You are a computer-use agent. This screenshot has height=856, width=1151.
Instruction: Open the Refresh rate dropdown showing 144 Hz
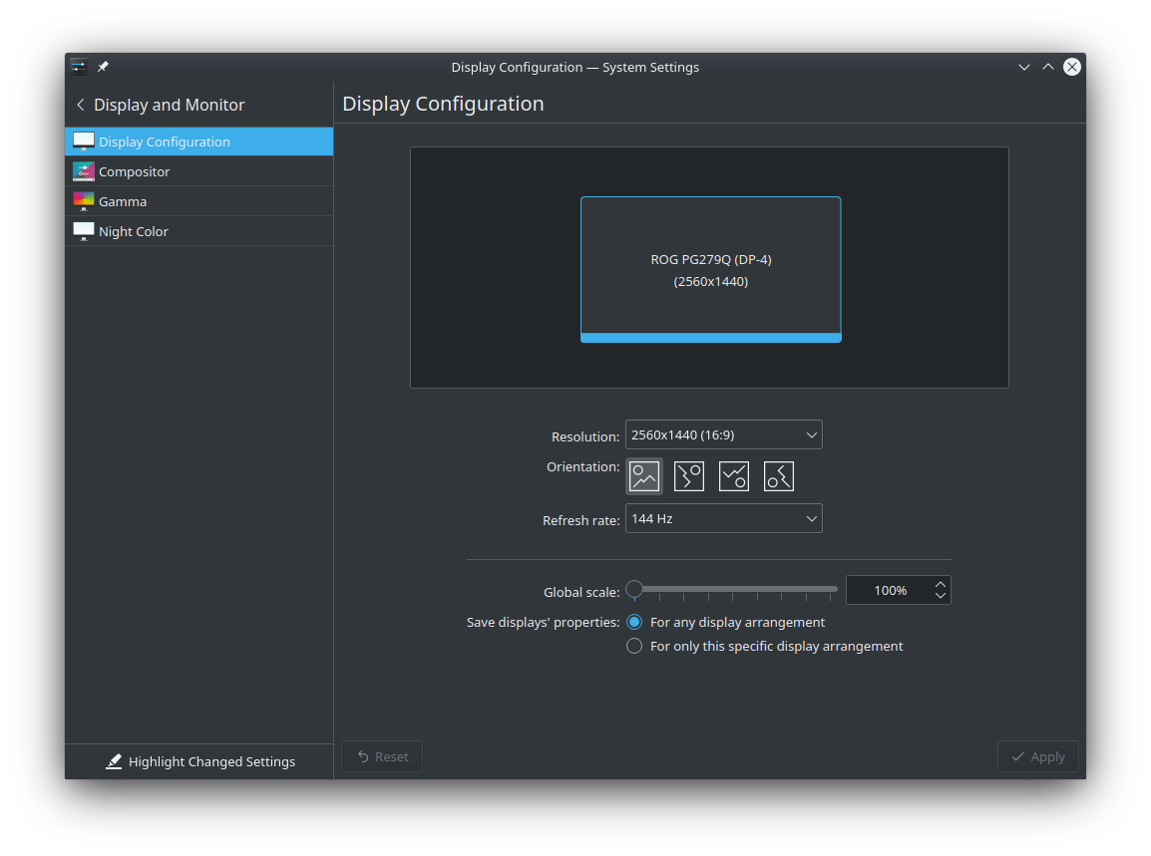(x=723, y=518)
